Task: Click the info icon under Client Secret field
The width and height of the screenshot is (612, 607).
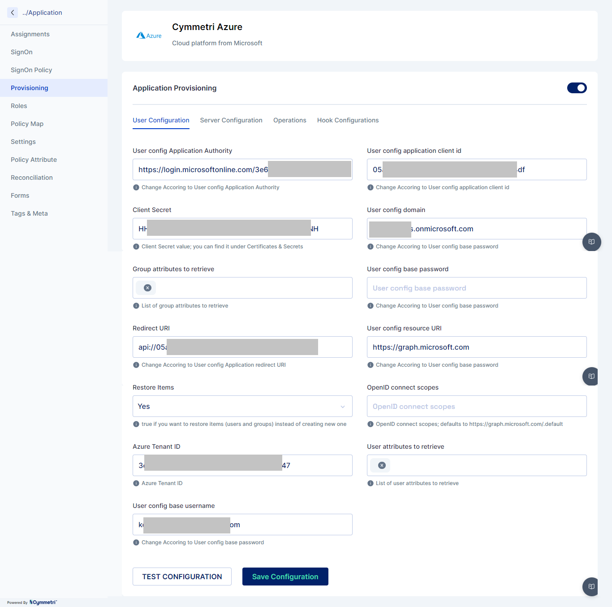Action: [136, 247]
